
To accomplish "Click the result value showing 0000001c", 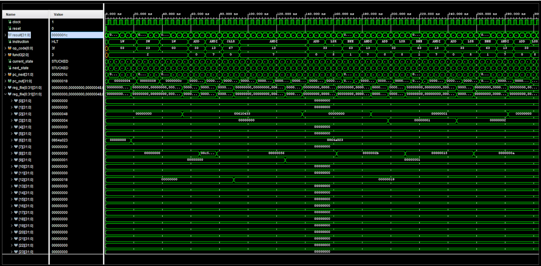I will coord(59,35).
